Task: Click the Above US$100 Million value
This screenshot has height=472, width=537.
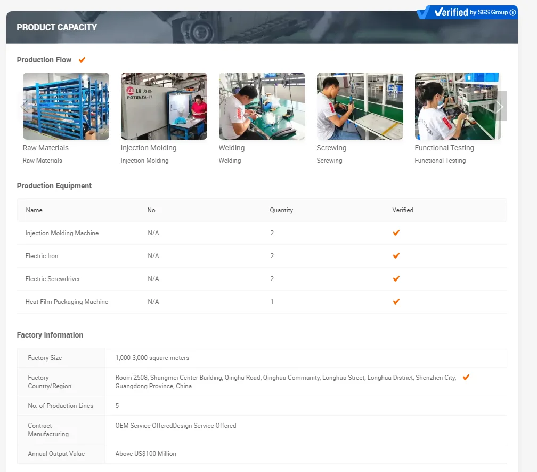Action: coord(146,454)
